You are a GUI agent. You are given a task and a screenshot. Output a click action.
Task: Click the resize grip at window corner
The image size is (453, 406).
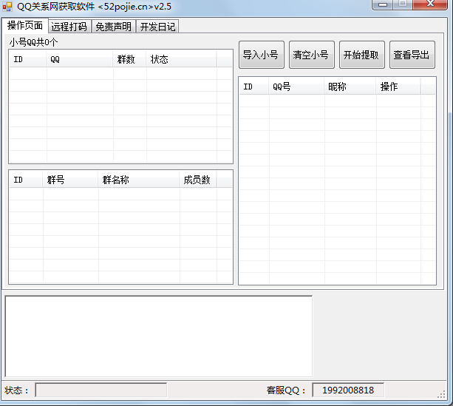coord(441,394)
